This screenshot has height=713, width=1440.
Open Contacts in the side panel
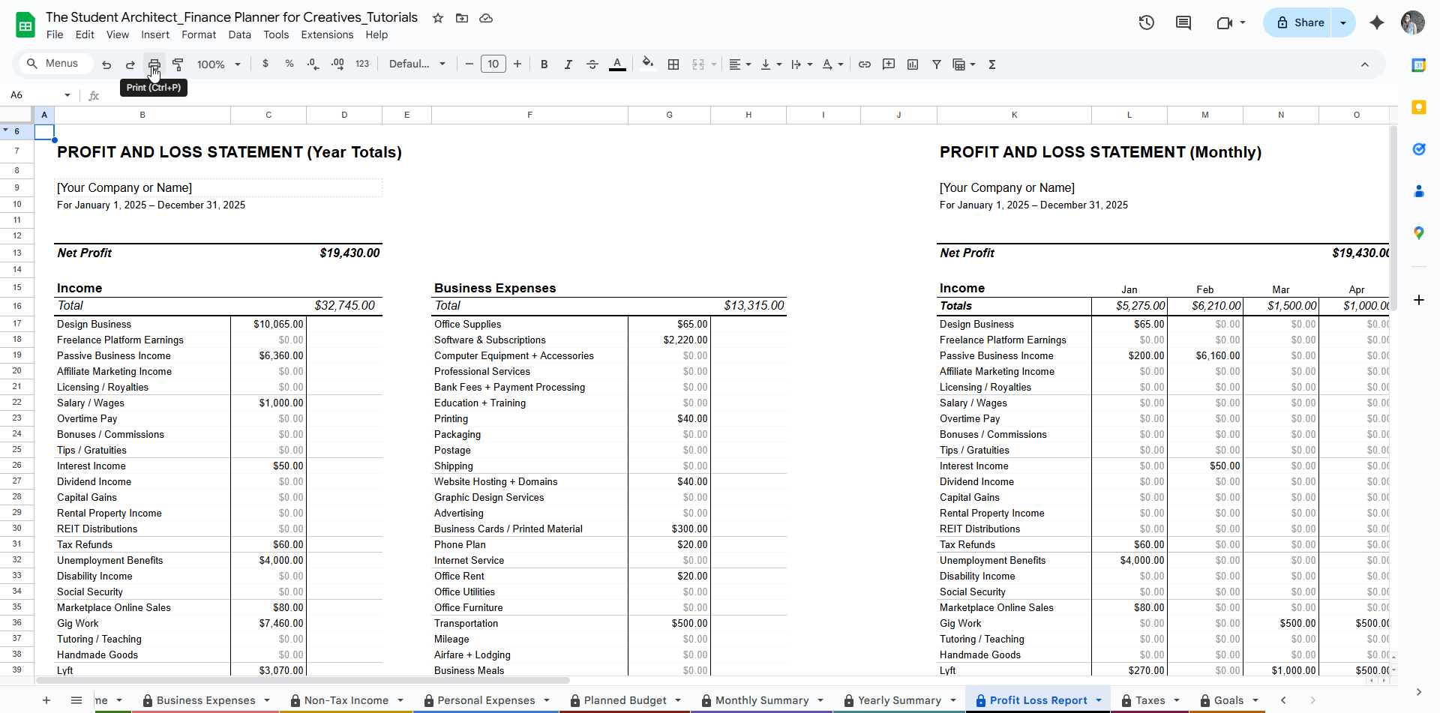click(1419, 191)
